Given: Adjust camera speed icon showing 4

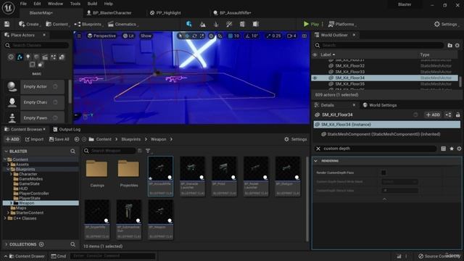Looking at the screenshot, I should [291, 36].
